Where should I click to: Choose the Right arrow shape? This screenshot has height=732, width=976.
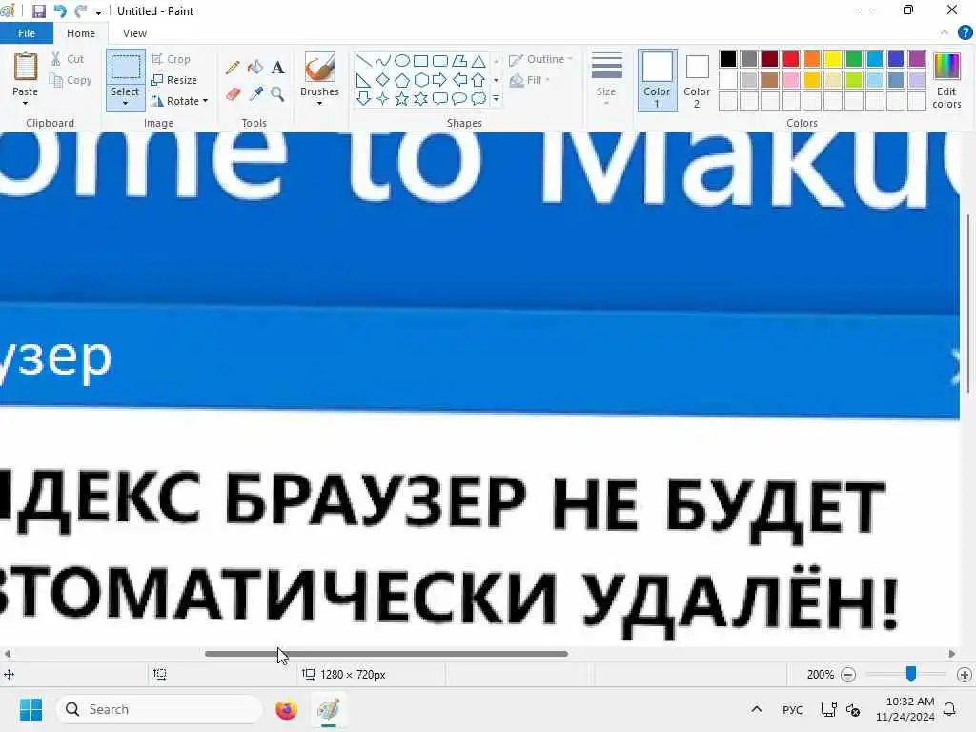(440, 80)
